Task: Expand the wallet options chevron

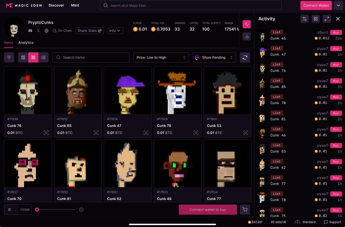Action: point(338,5)
